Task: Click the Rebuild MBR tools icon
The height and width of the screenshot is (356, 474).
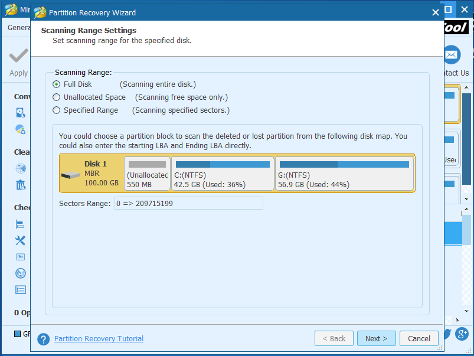Action: click(20, 240)
